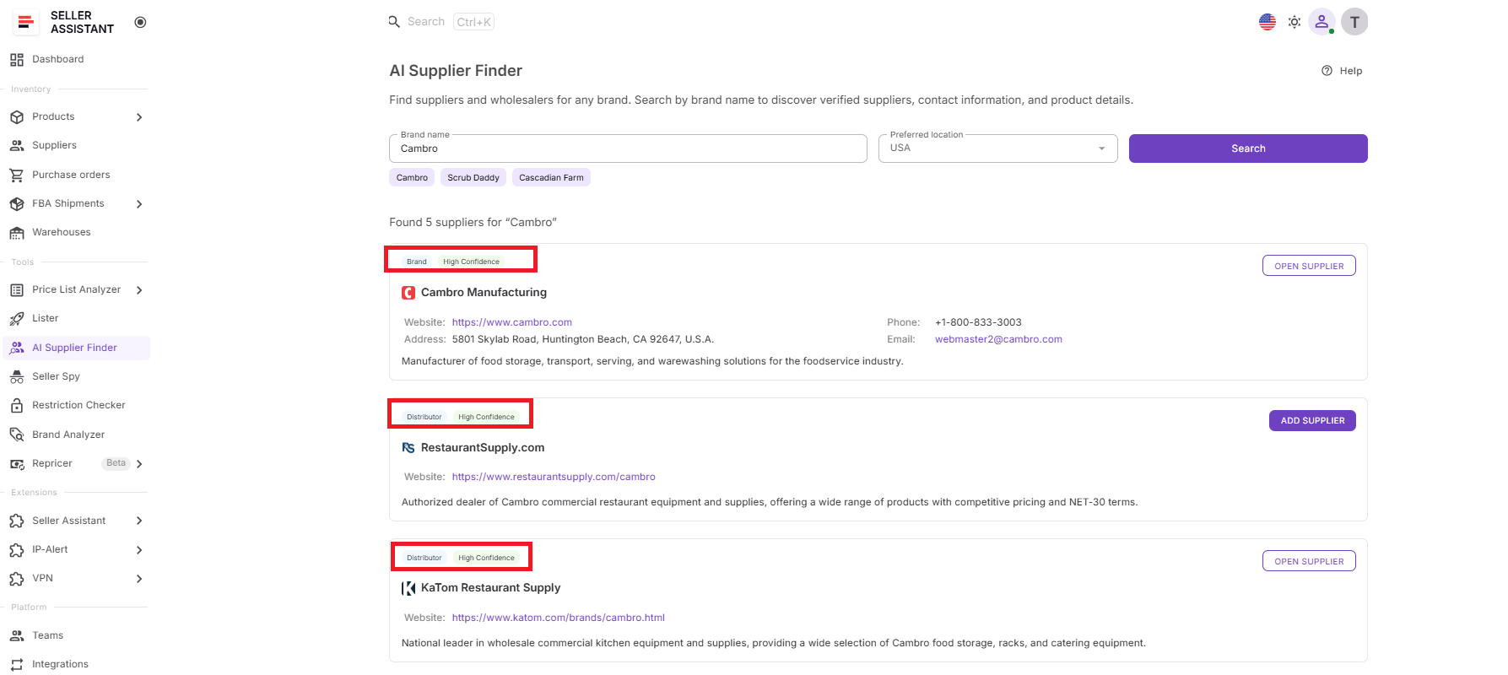Click the Purchase orders cart icon
The image size is (1508, 675).
click(17, 175)
